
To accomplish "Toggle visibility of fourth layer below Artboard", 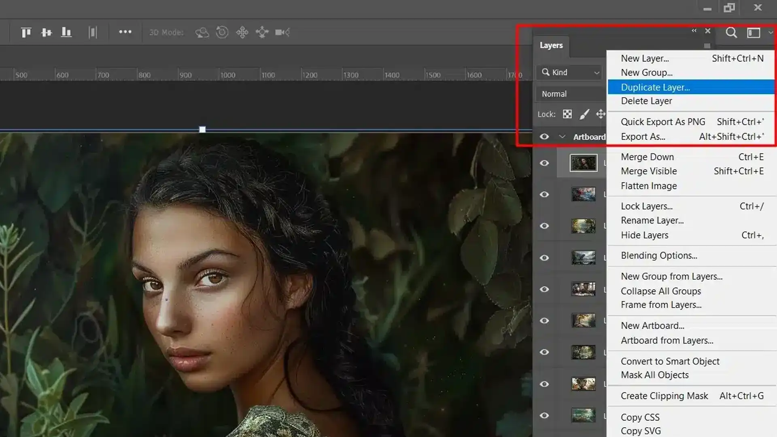I will click(544, 258).
